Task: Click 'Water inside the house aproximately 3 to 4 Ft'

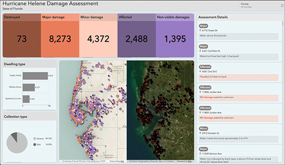Action: pyautogui.click(x=239, y=139)
